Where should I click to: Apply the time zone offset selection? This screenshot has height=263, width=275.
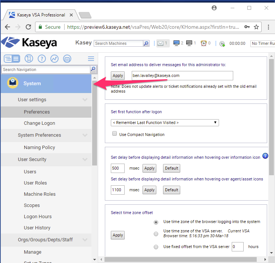118,235
